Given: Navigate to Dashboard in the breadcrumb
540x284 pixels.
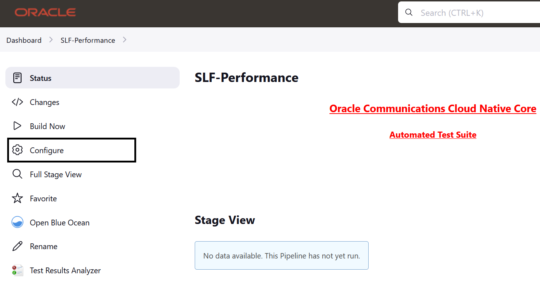Looking at the screenshot, I should pos(24,40).
